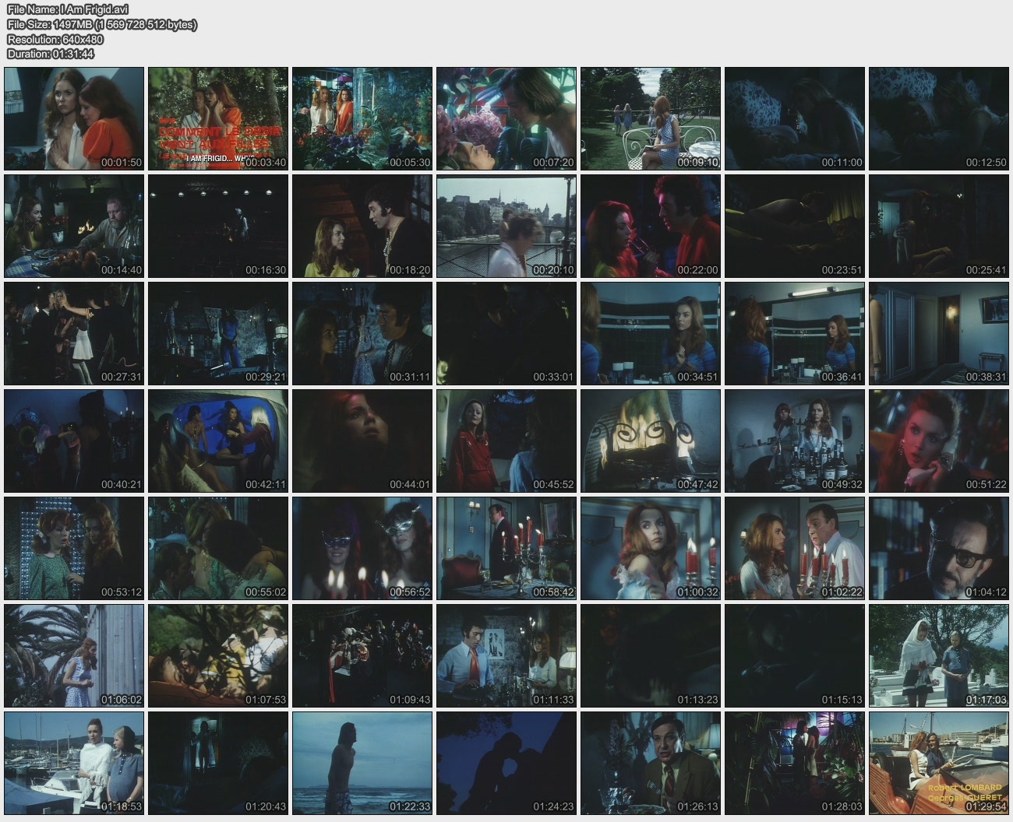The width and height of the screenshot is (1013, 822).
Task: Open the thumbnail stamped 00:22:00
Action: pos(651,226)
